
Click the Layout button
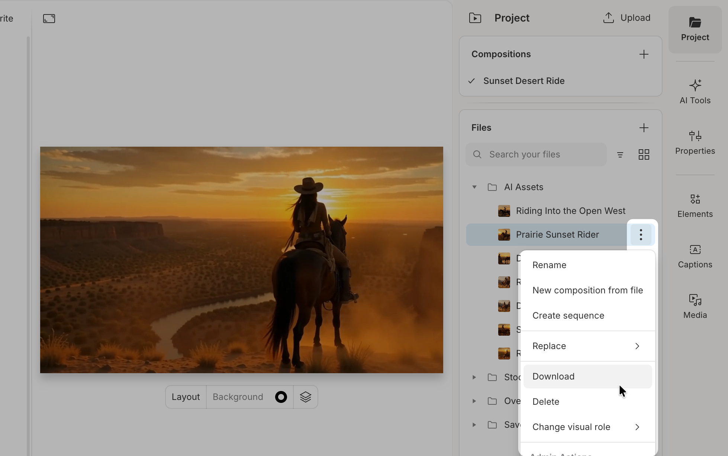[x=186, y=397]
